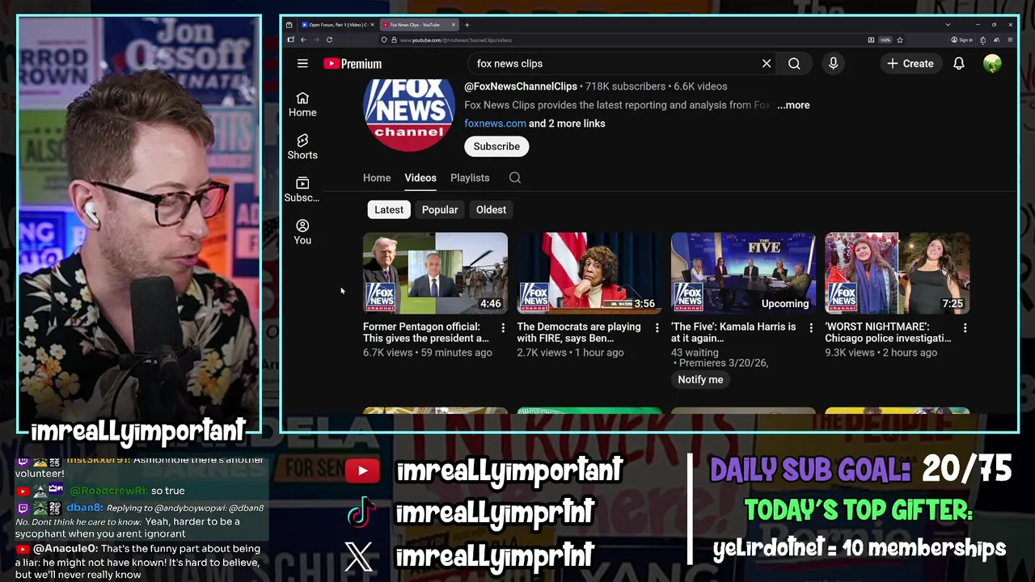Open Subscriptions in the sidebar
This screenshot has width=1035, height=582.
(x=302, y=190)
